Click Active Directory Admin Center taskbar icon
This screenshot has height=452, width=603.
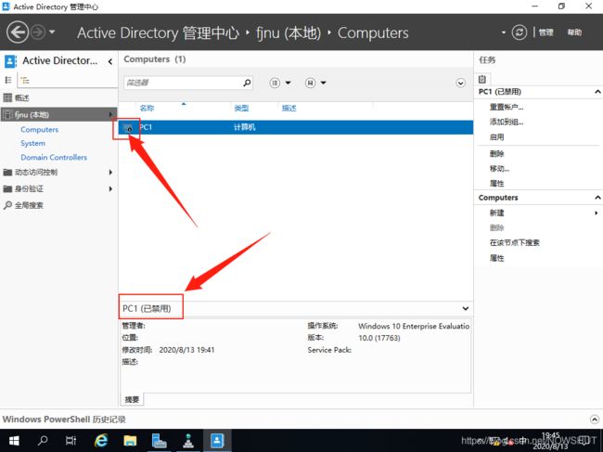point(217,441)
